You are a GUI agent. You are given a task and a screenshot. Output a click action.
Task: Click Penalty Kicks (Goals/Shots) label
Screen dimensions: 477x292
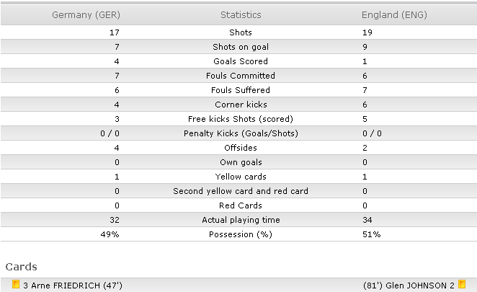coord(241,133)
